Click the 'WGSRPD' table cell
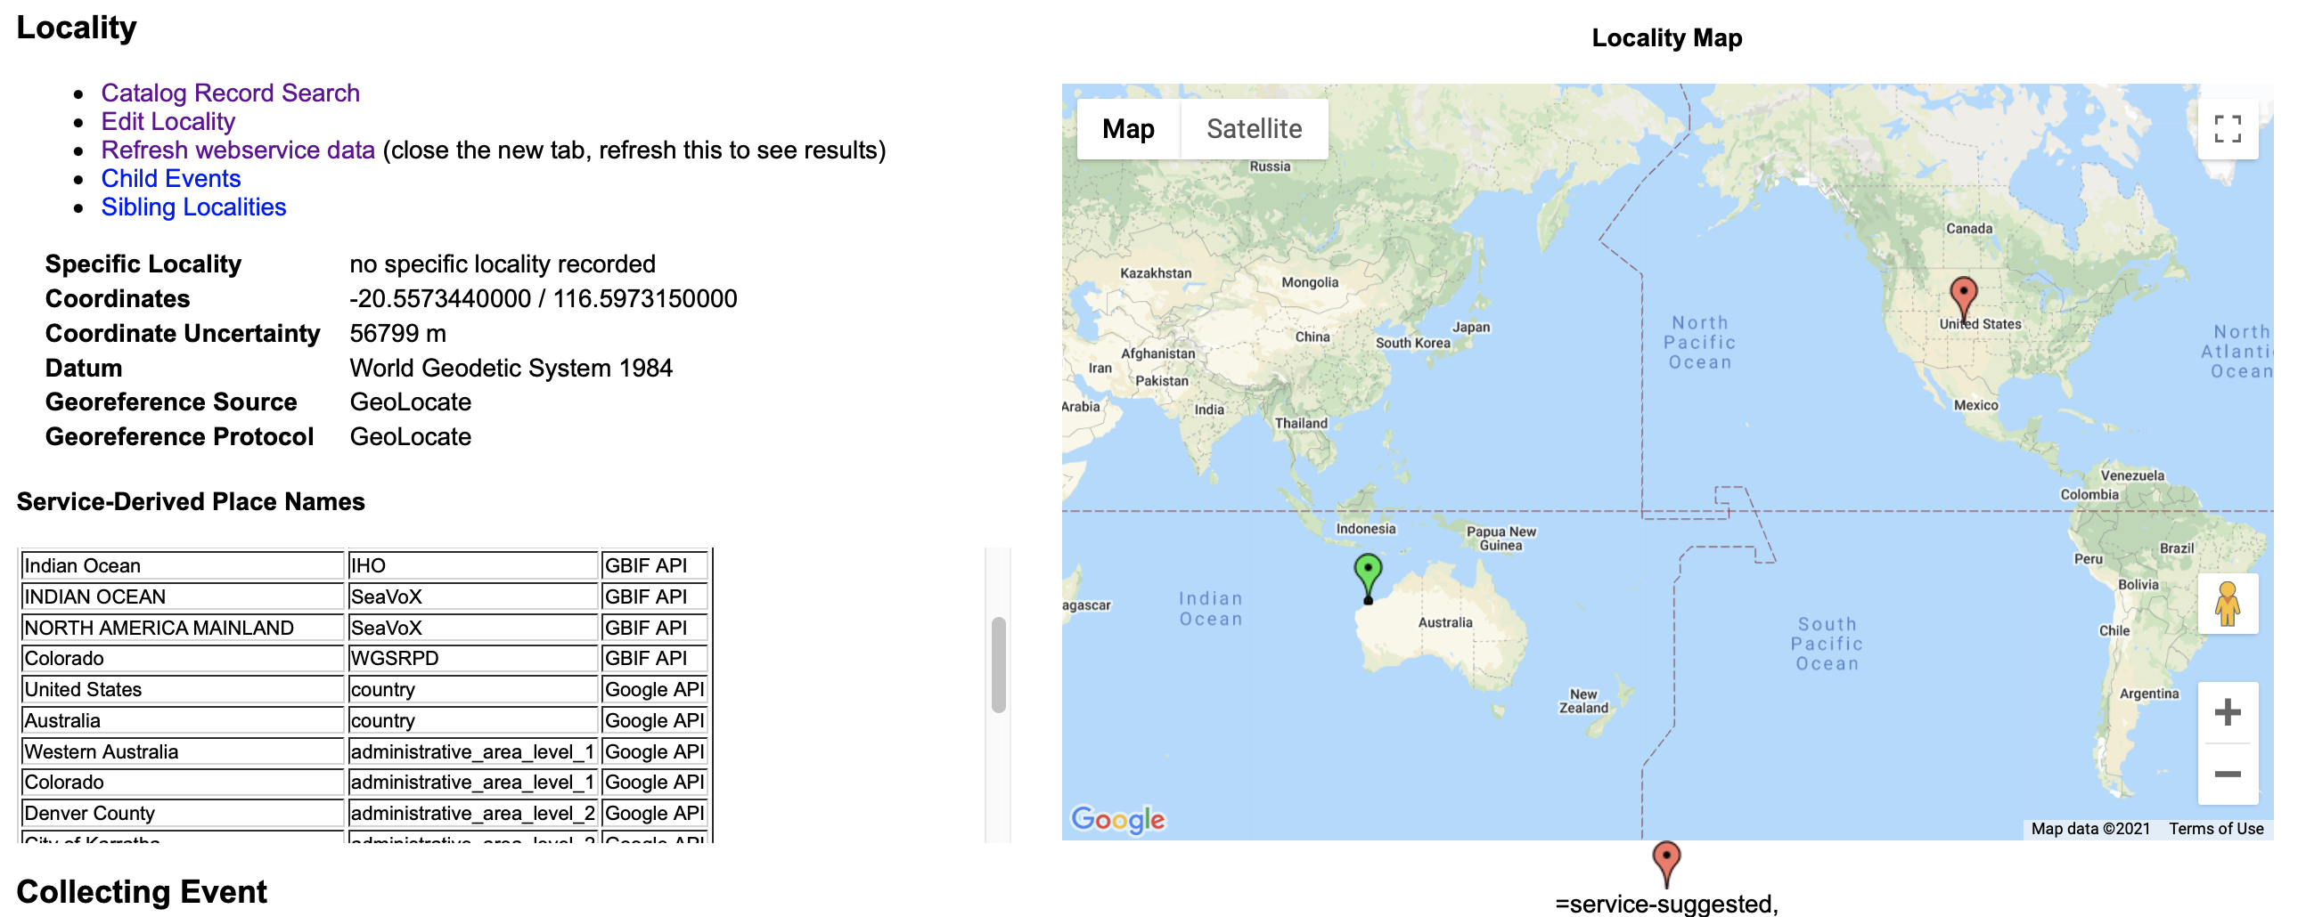The image size is (2306, 917). [472, 659]
